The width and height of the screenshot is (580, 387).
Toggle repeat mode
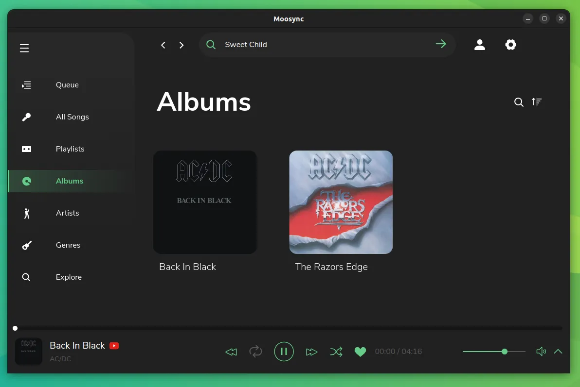coord(255,352)
